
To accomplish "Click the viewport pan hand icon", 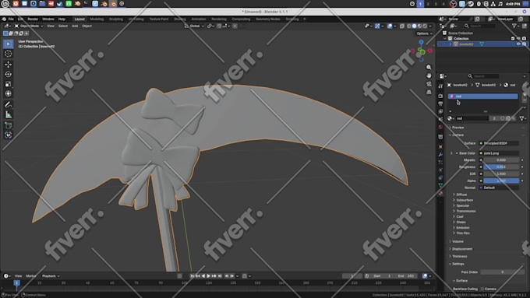I will click(x=429, y=75).
